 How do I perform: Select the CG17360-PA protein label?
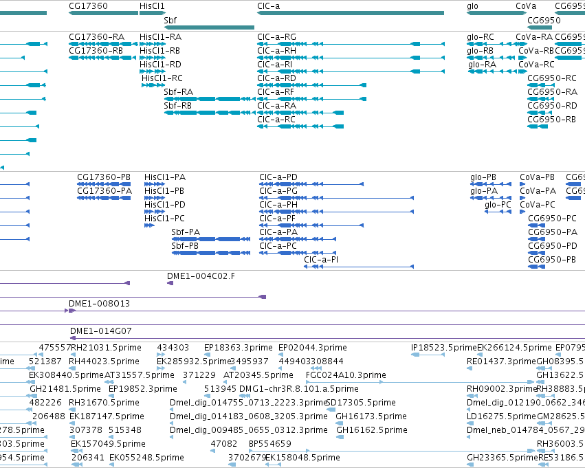(104, 191)
